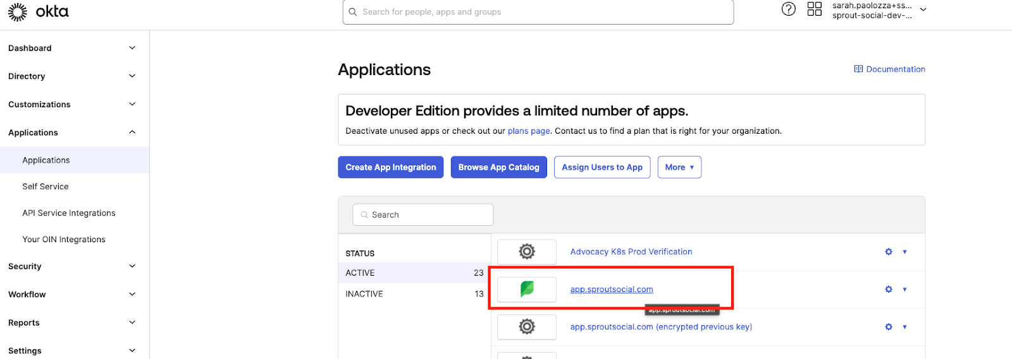Expand the Workflow sidebar section

click(132, 294)
